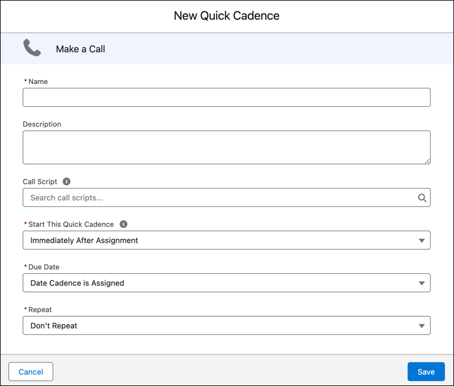The height and width of the screenshot is (386, 454).
Task: Open the Due Date dropdown
Action: tap(227, 283)
